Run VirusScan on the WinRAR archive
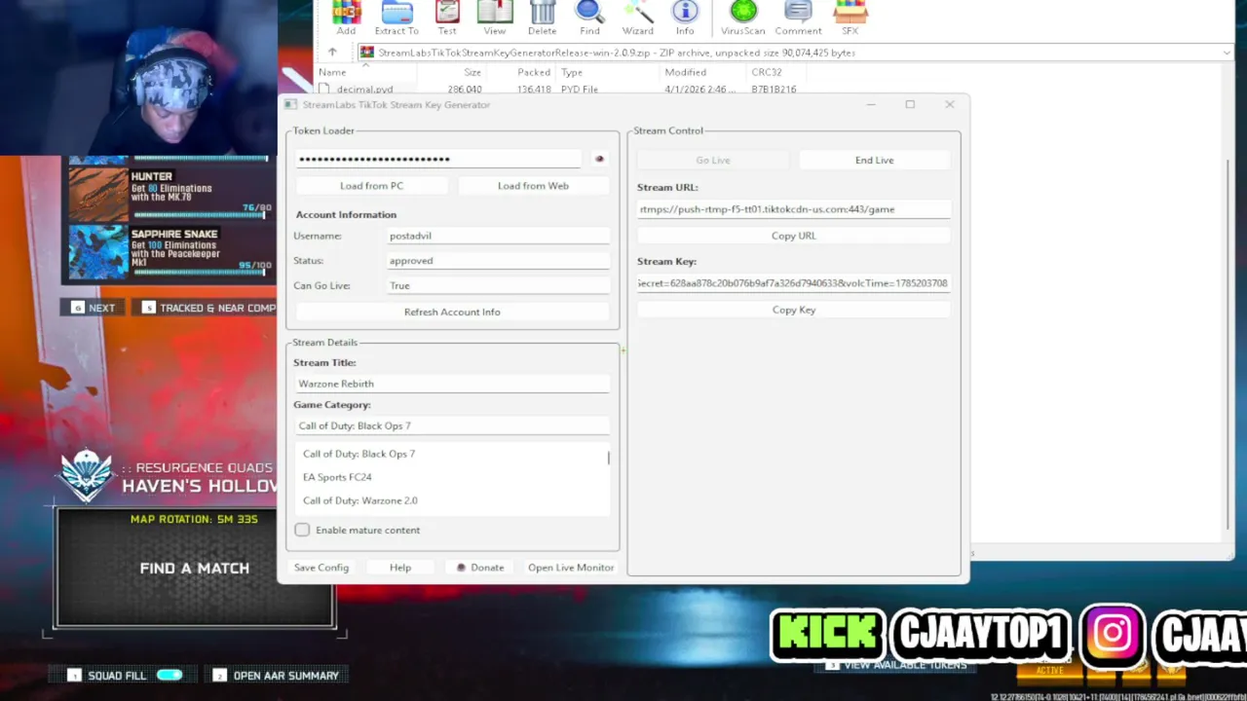1247x701 pixels. [743, 18]
